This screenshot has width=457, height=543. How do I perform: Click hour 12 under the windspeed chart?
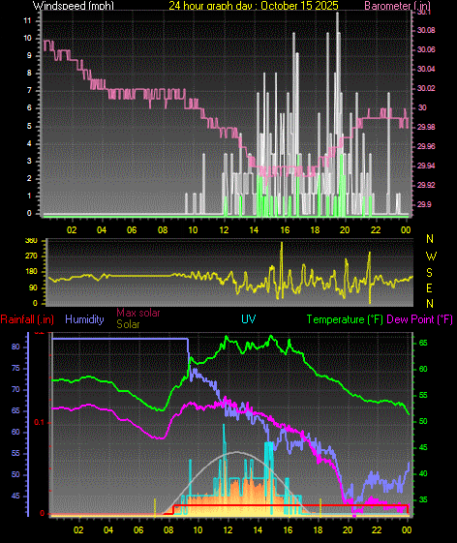tap(224, 230)
